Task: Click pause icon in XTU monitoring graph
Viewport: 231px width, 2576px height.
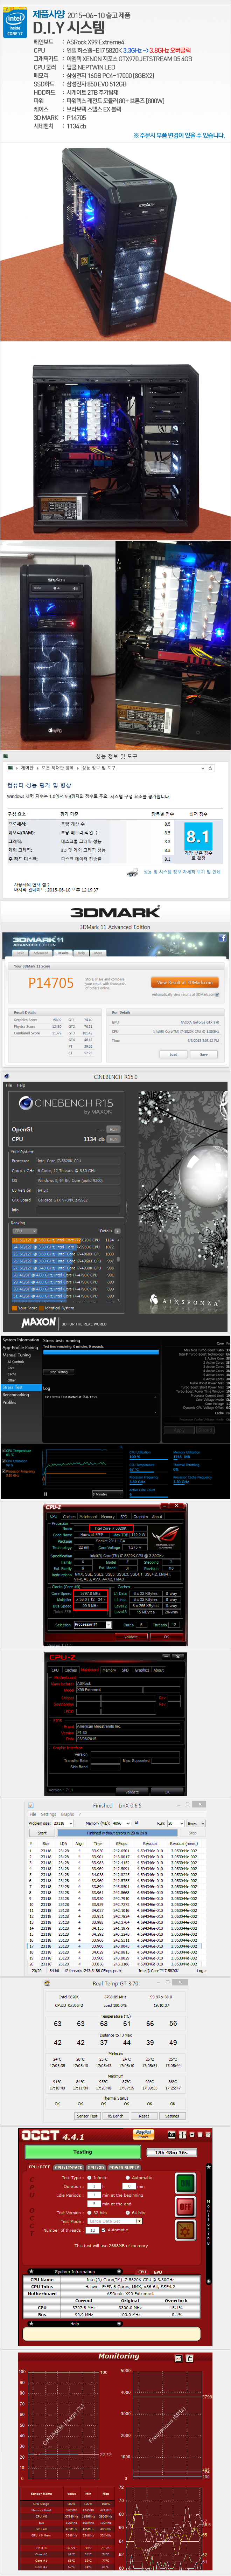Action: click(46, 1494)
